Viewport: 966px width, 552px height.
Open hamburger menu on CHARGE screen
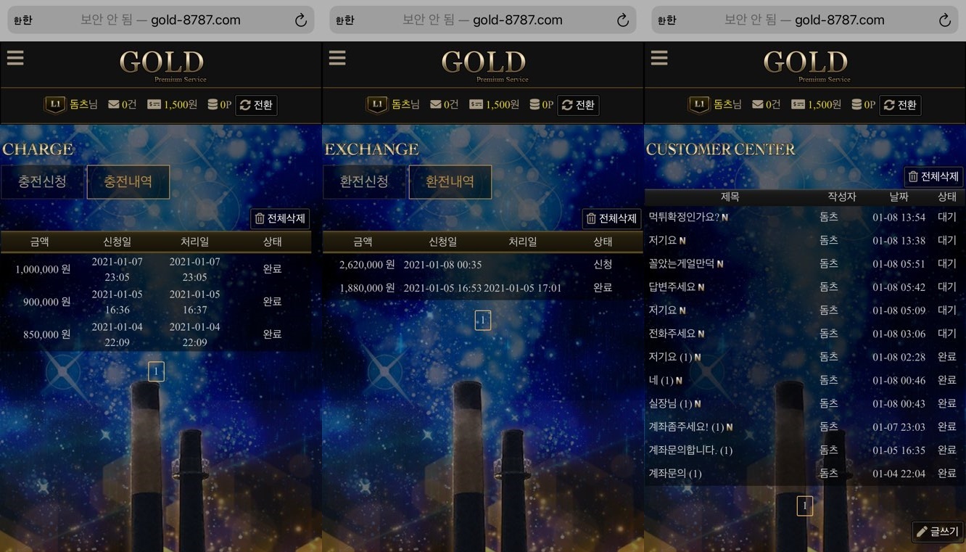click(15, 58)
